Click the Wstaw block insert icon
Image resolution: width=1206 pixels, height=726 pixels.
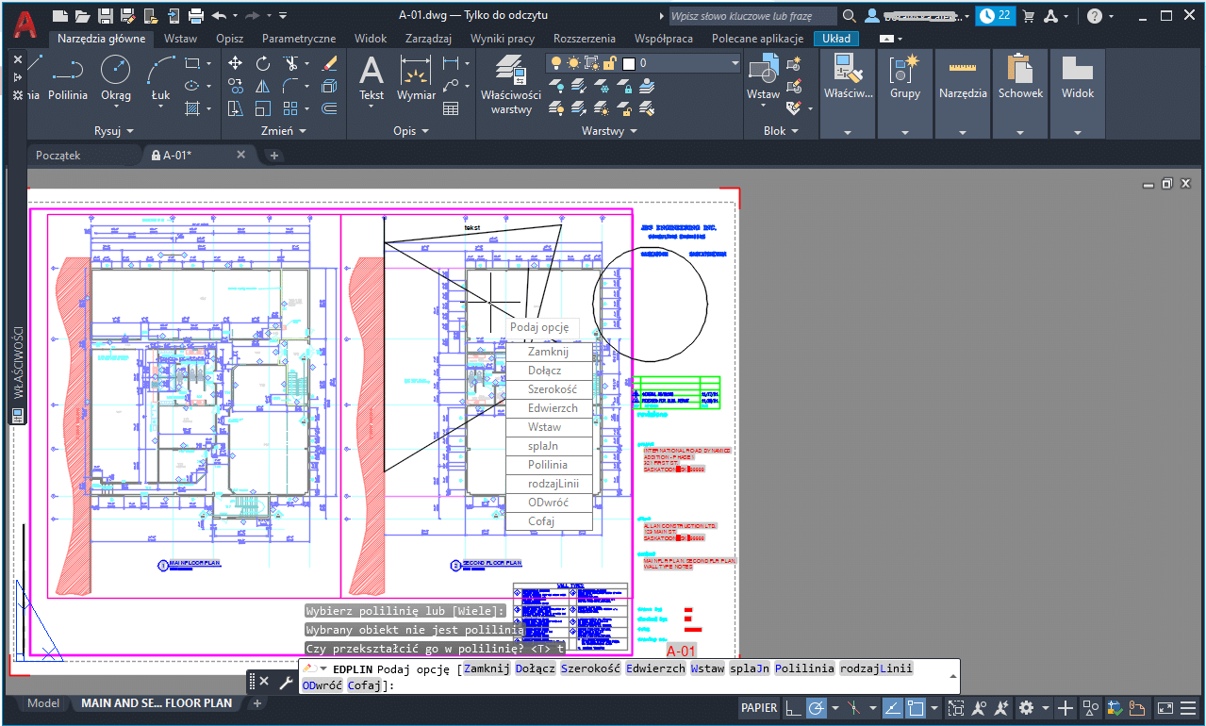tap(763, 70)
